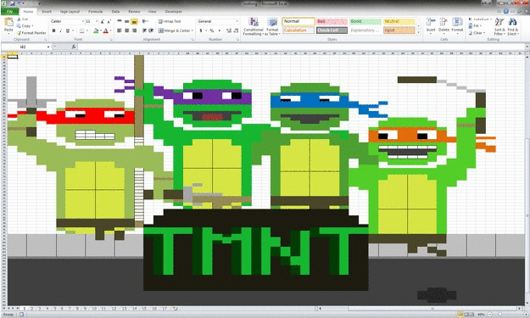
Task: Open Conditional Formatting menu
Action: [254, 26]
